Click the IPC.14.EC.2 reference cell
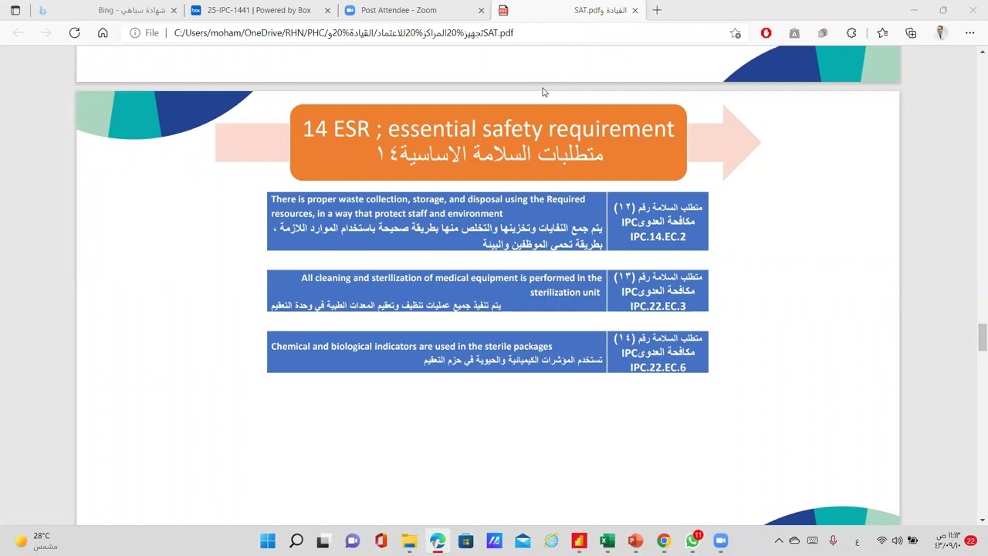Image resolution: width=988 pixels, height=556 pixels. pyautogui.click(x=658, y=222)
